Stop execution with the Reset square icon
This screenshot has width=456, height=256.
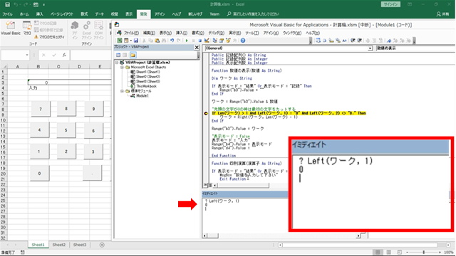tap(200, 41)
